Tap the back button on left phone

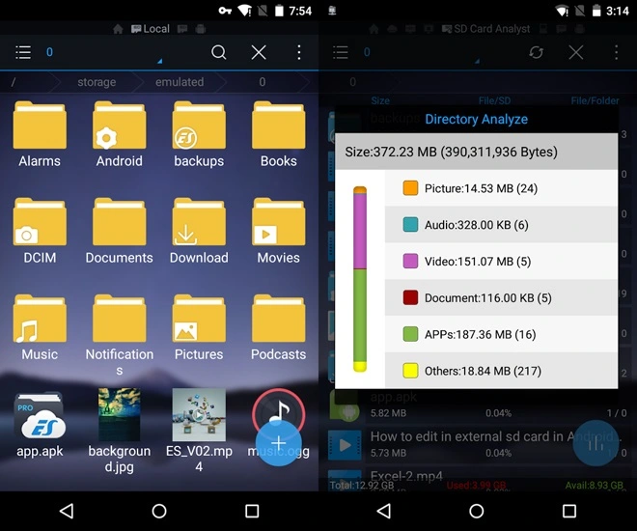coord(67,511)
